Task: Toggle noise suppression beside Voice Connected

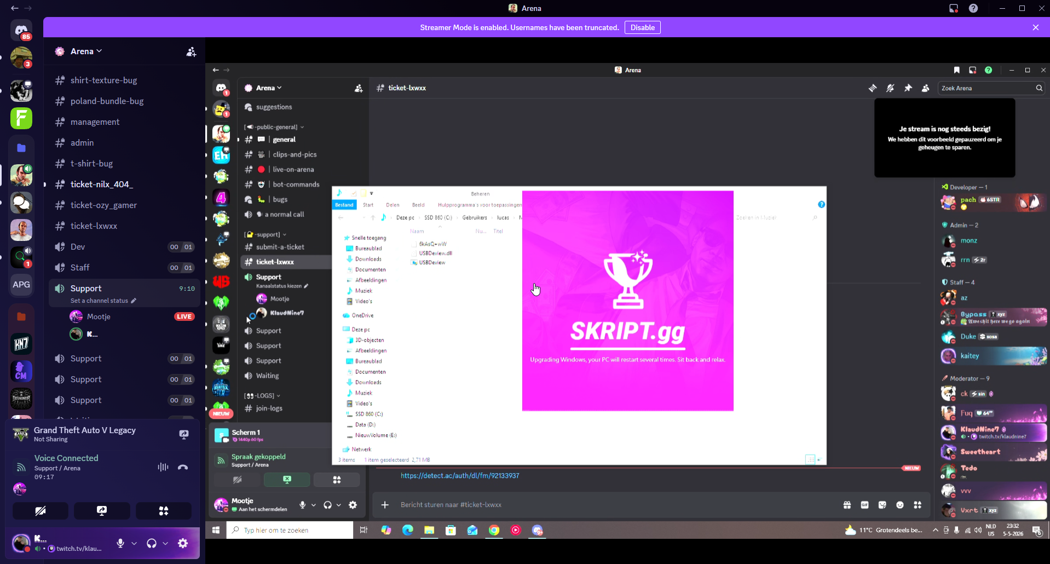Action: pyautogui.click(x=163, y=467)
